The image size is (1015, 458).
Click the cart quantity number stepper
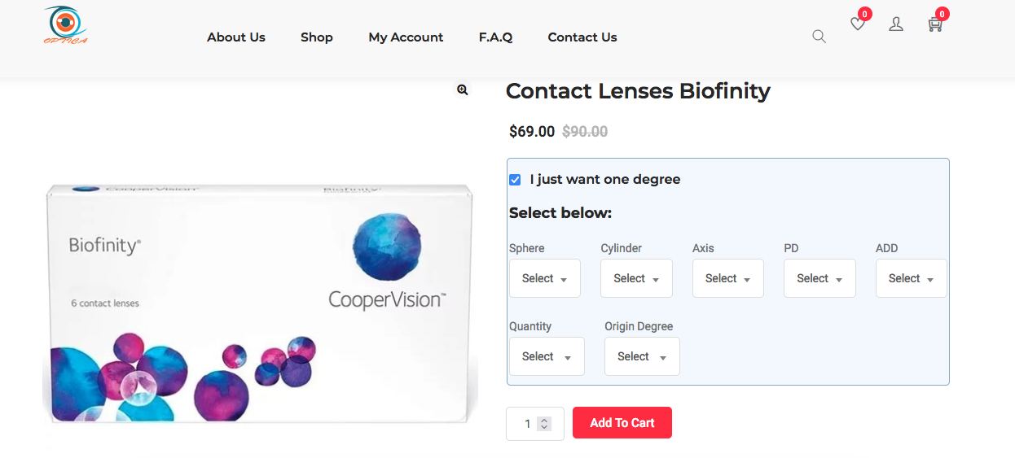tap(534, 424)
